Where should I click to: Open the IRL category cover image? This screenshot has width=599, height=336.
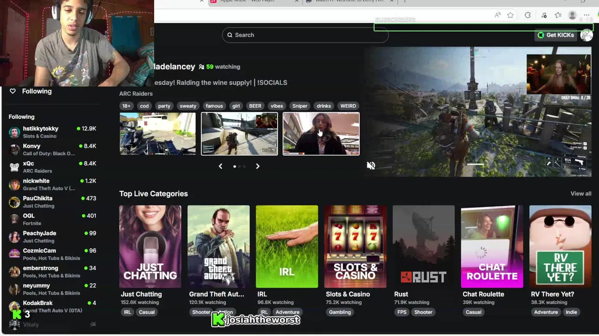click(x=287, y=246)
